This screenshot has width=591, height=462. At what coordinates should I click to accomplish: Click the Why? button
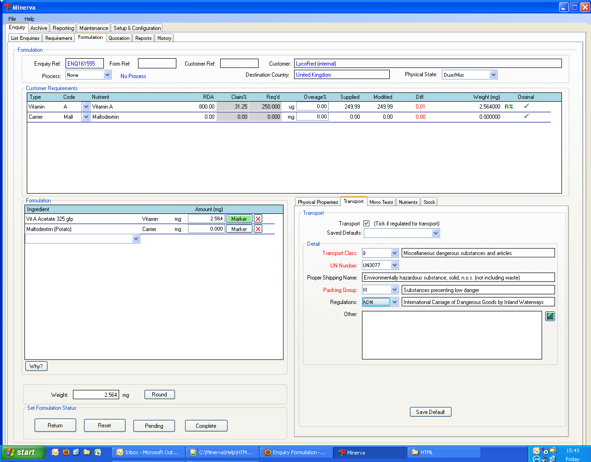tap(36, 366)
